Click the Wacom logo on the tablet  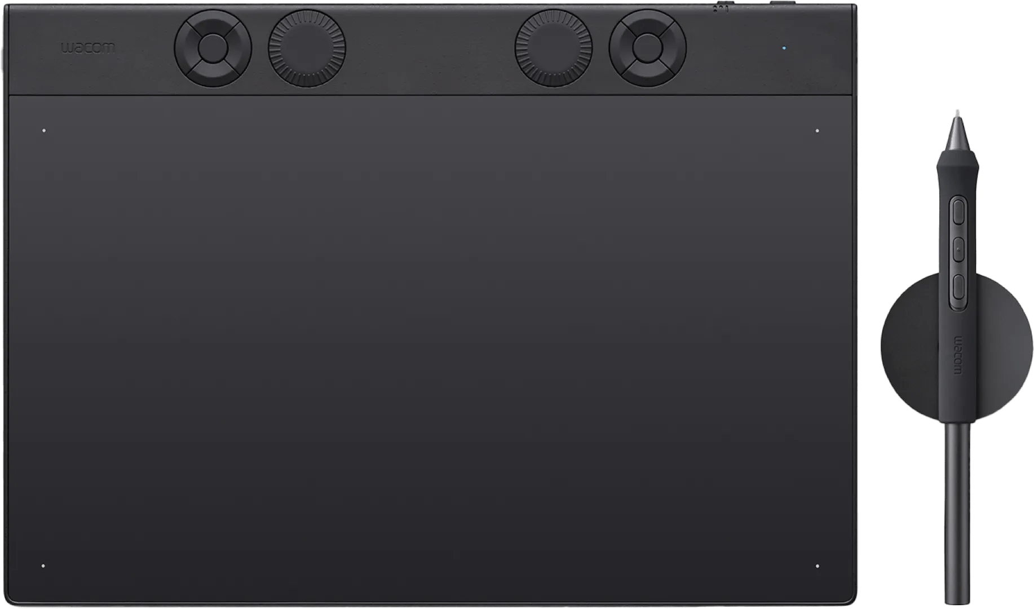[x=88, y=48]
